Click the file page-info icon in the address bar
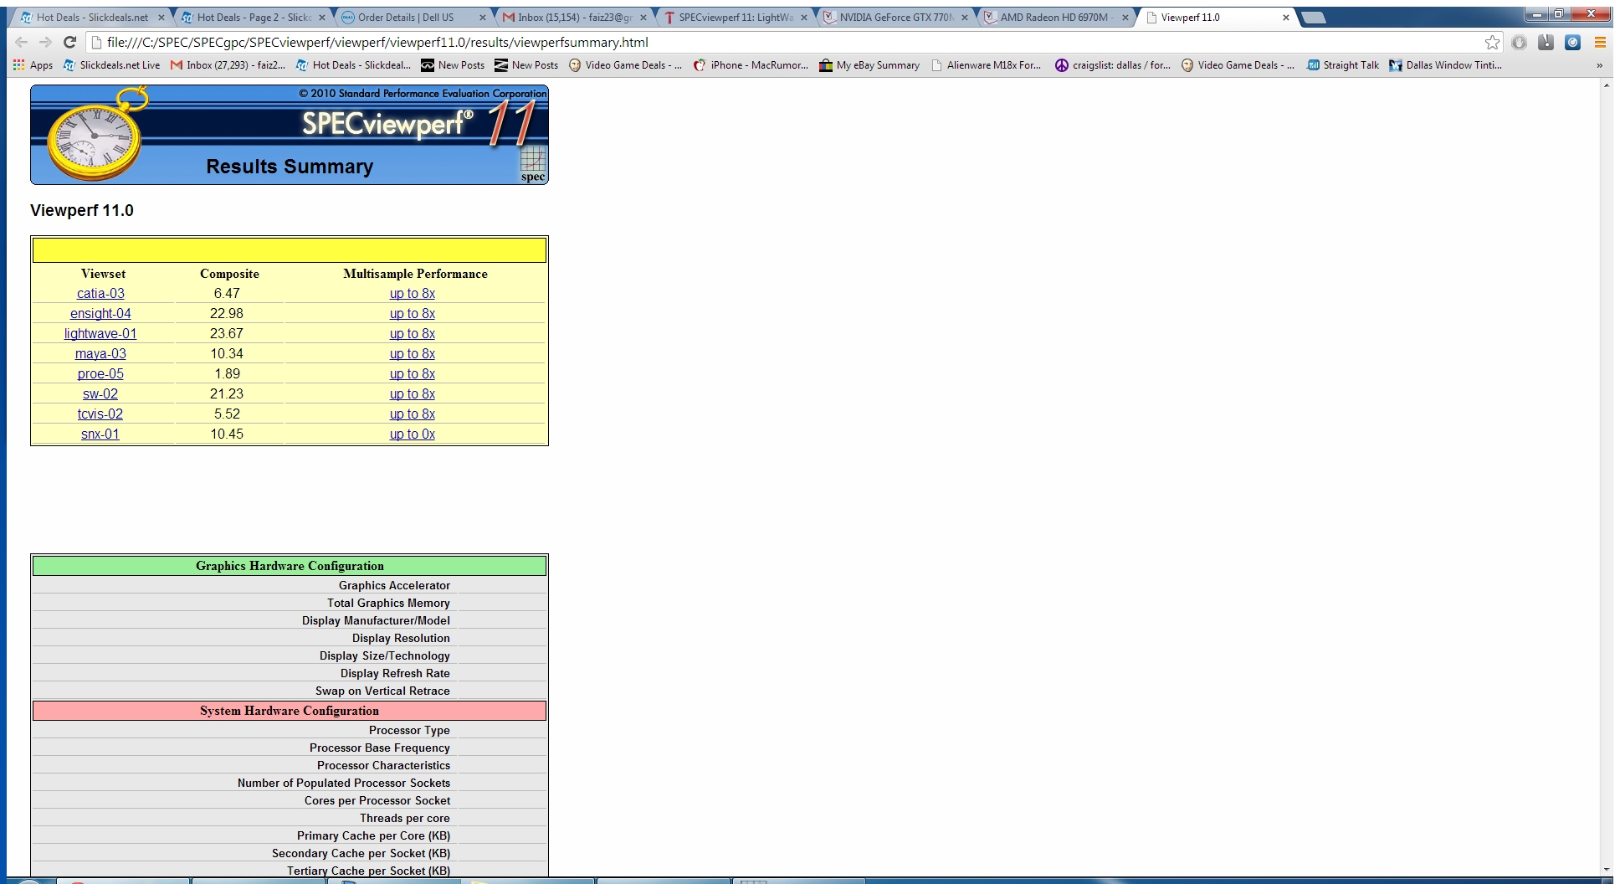Image resolution: width=1620 pixels, height=884 pixels. [x=96, y=42]
